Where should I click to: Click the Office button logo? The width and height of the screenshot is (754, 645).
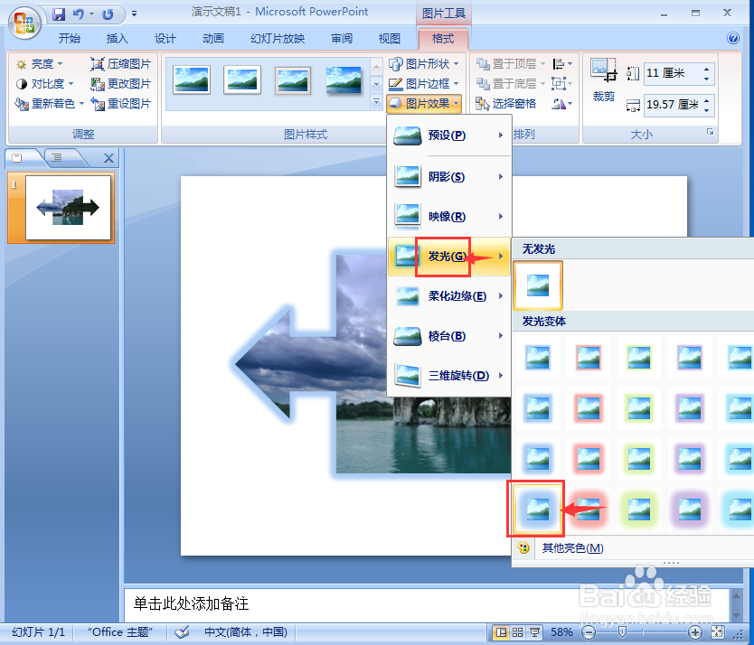[24, 22]
